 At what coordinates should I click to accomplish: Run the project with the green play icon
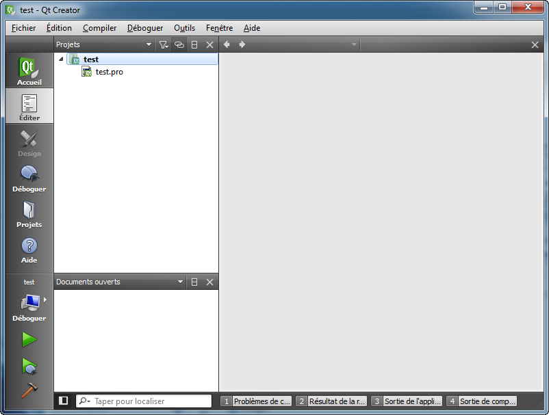click(x=29, y=340)
